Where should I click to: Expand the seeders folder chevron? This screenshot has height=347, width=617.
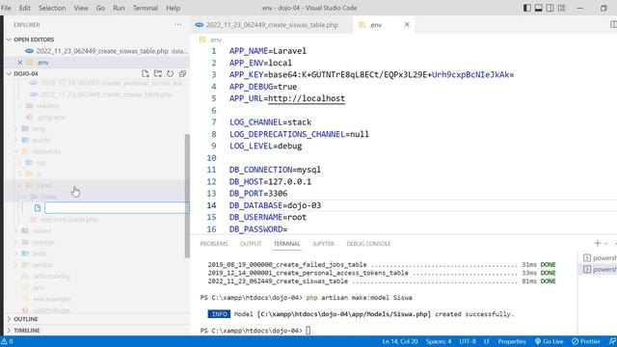19,105
